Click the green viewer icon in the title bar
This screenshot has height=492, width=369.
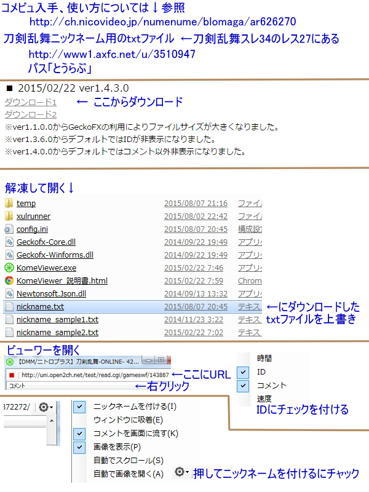[x=10, y=362]
